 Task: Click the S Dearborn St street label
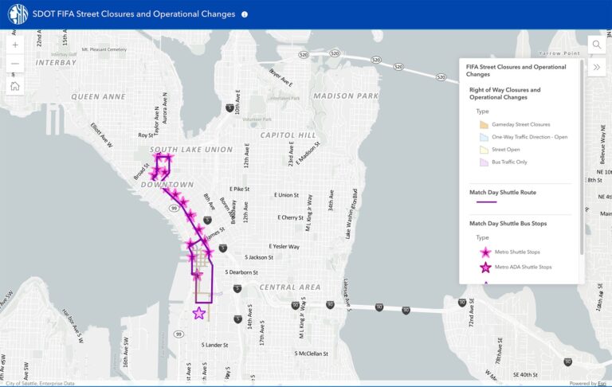(x=241, y=272)
